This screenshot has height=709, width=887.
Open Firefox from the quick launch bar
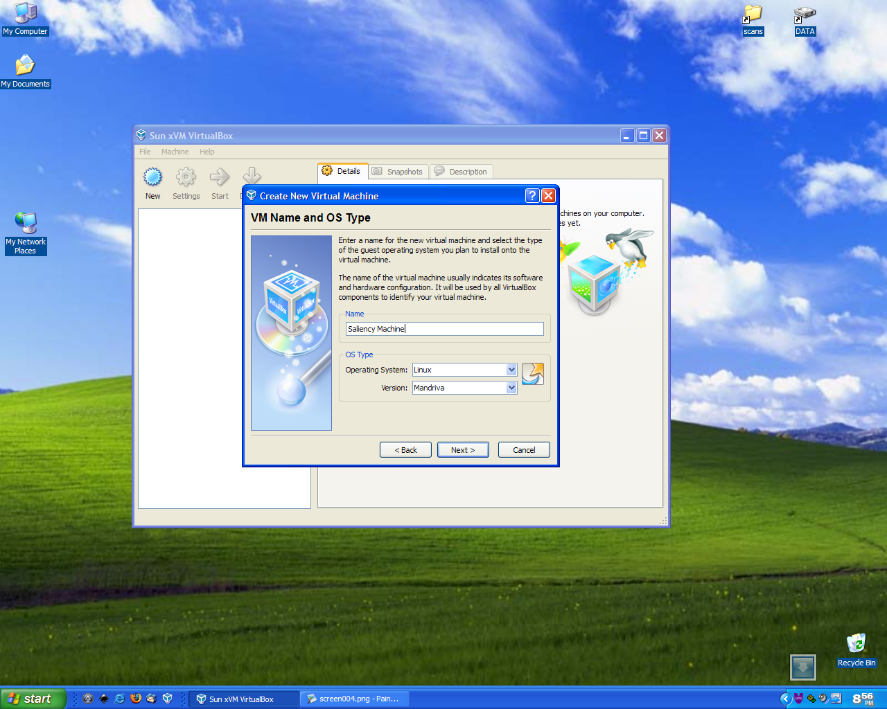tap(136, 699)
